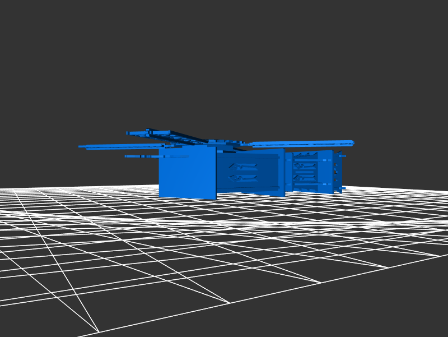Click the right tip of the long right rod

tap(351, 142)
